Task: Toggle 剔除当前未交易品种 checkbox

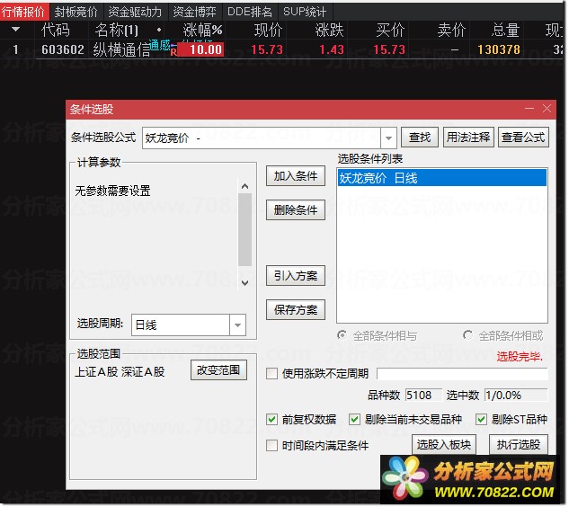Action: (354, 420)
